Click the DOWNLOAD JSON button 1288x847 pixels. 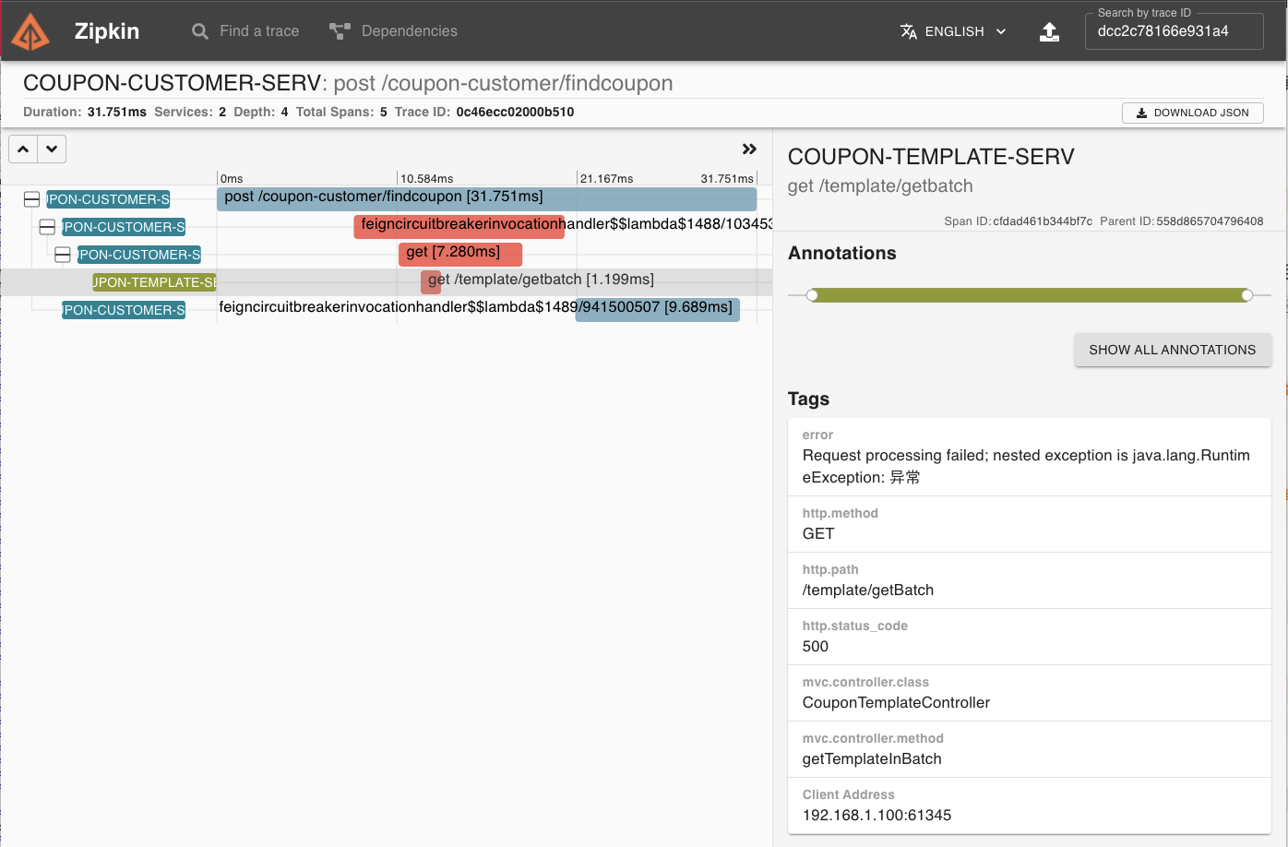pos(1192,113)
